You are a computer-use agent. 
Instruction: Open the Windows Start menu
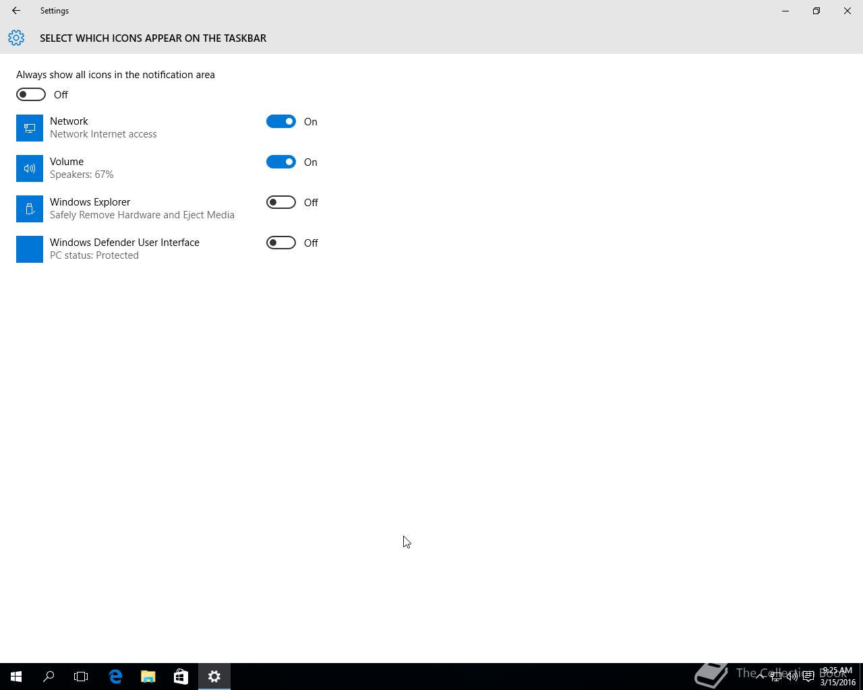pos(16,677)
